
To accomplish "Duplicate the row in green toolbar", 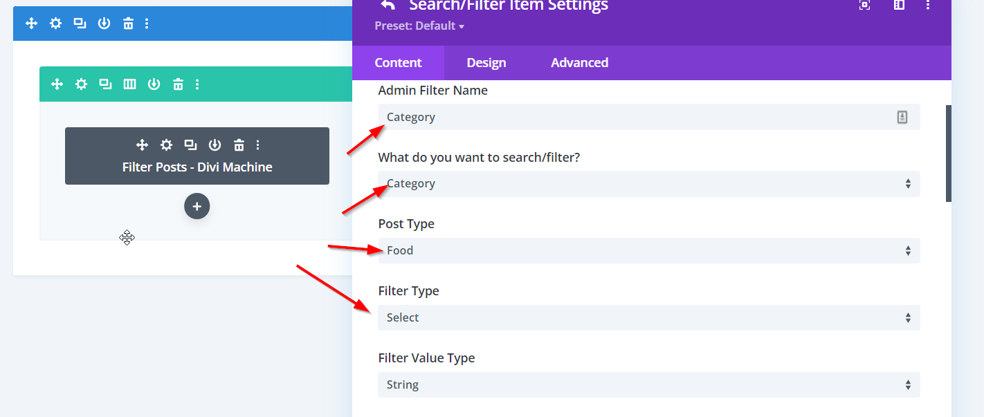I will [105, 84].
